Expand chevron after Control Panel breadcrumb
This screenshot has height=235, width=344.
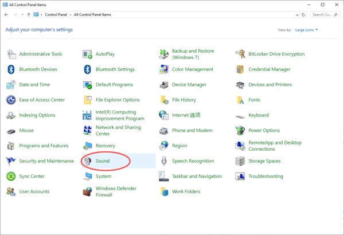[71, 15]
